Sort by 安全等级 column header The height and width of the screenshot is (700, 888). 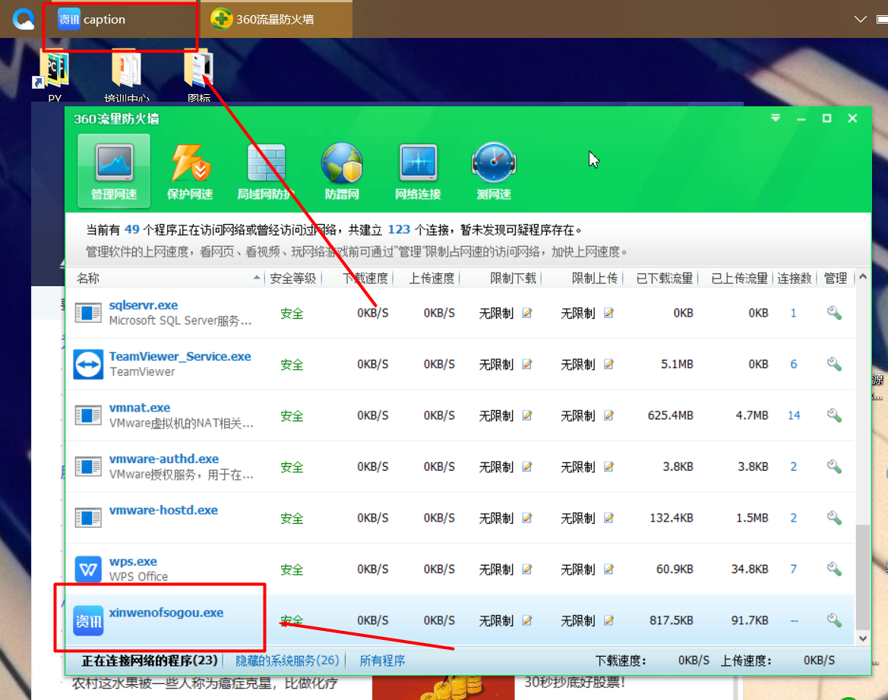(292, 278)
